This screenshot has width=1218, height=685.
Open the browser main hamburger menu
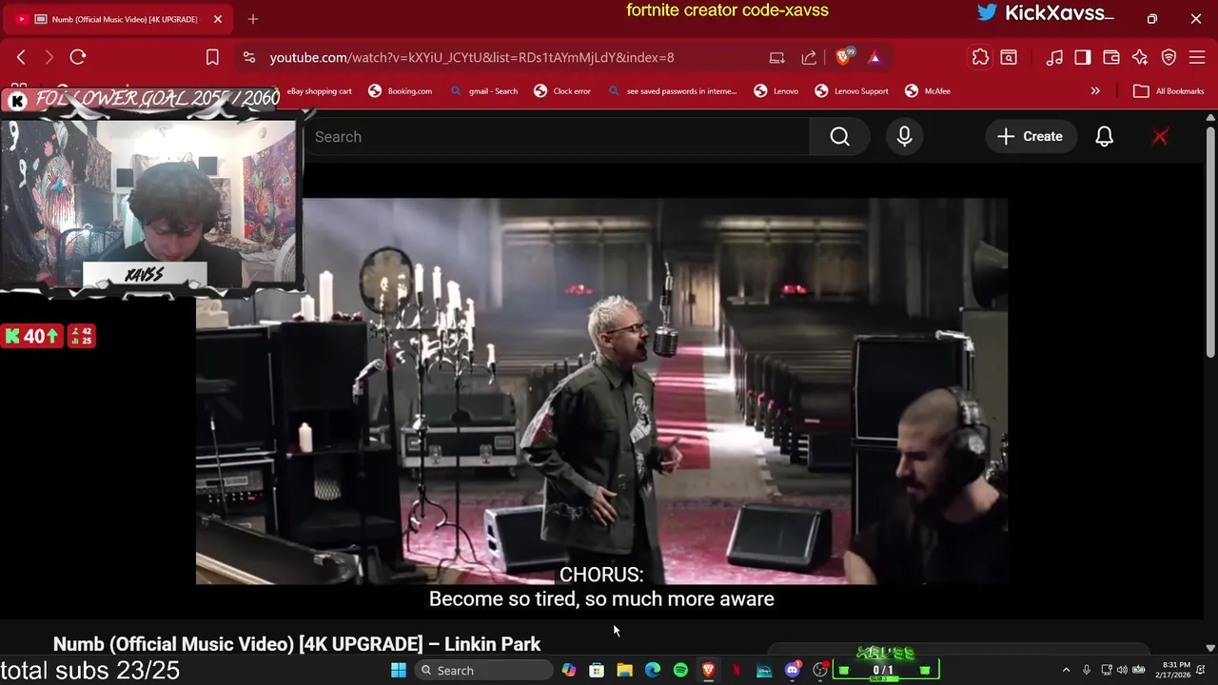point(1197,57)
